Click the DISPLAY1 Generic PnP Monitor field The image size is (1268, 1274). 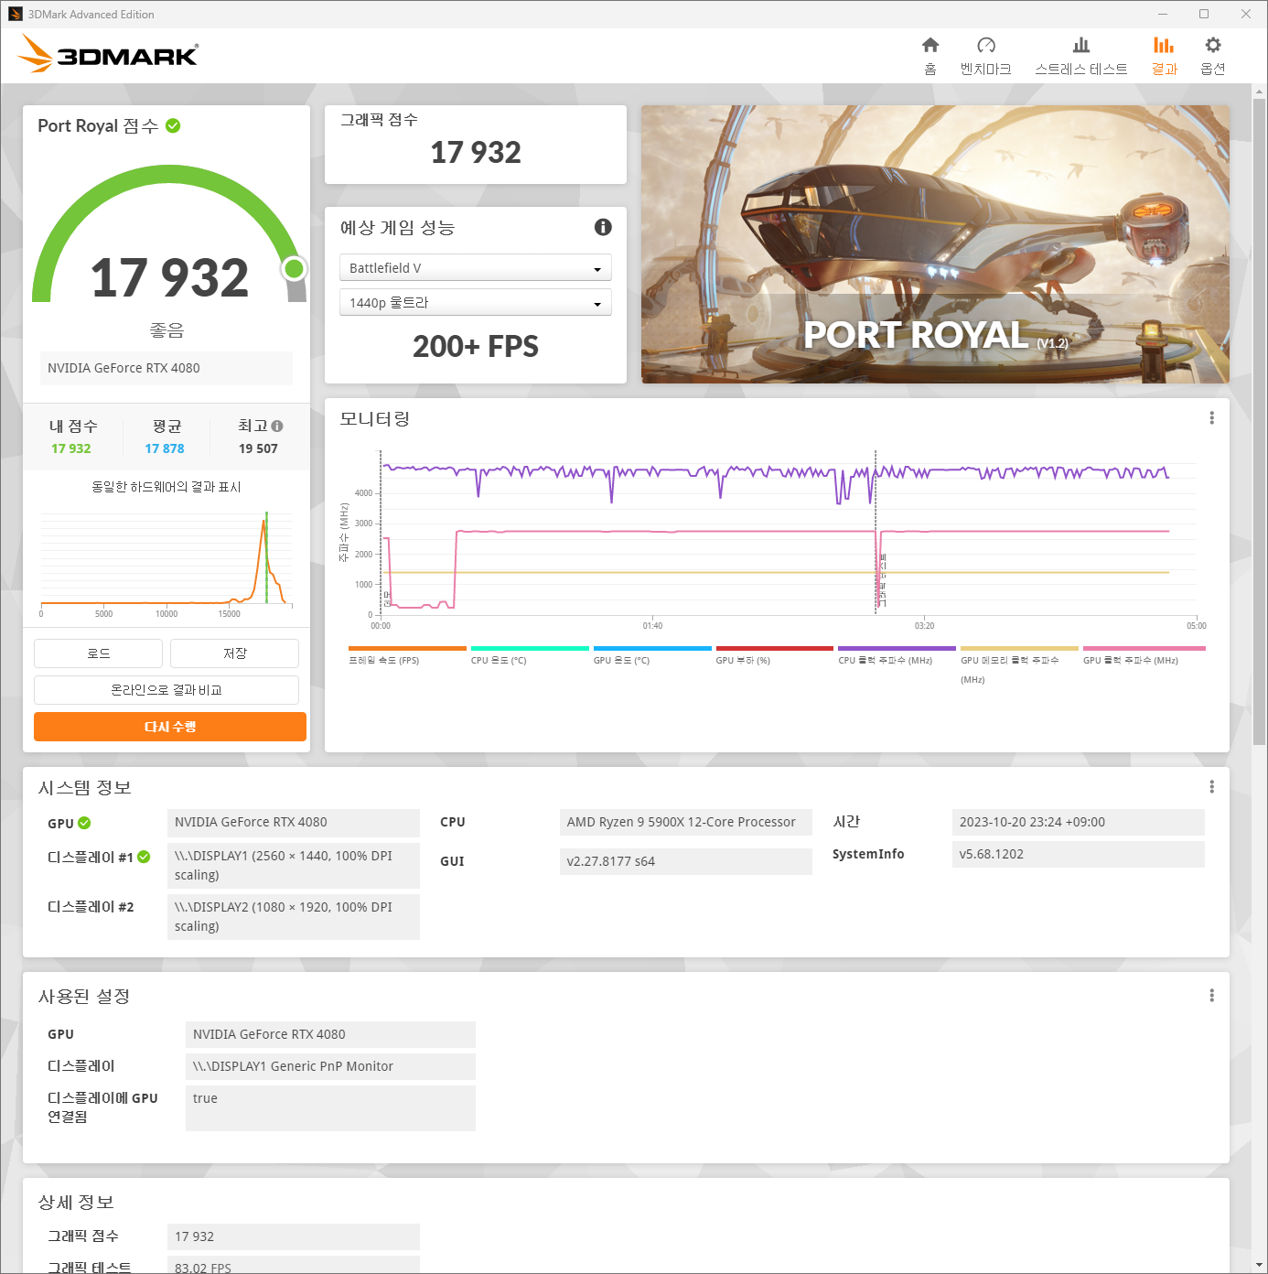tap(330, 1066)
